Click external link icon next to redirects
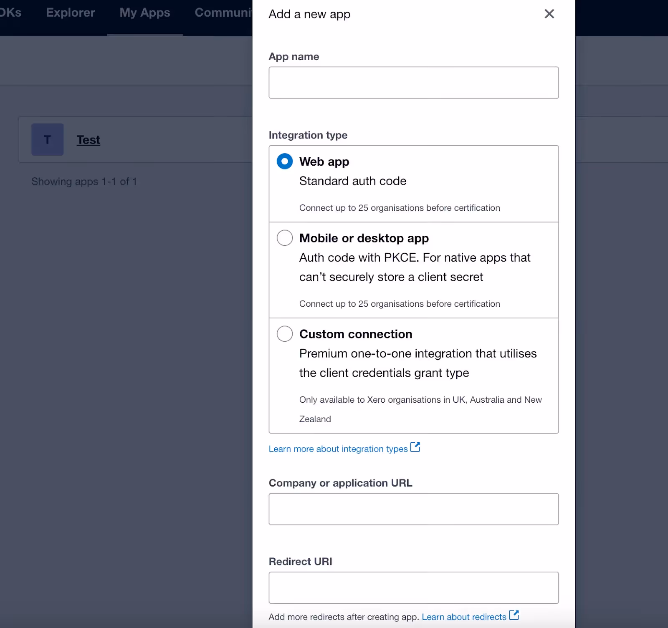Image resolution: width=668 pixels, height=628 pixels. pos(514,615)
